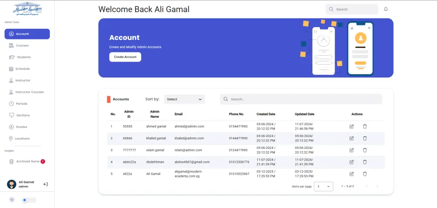Image resolution: width=437 pixels, height=208 pixels.
Task: Click the Create Account button
Action: 125,57
